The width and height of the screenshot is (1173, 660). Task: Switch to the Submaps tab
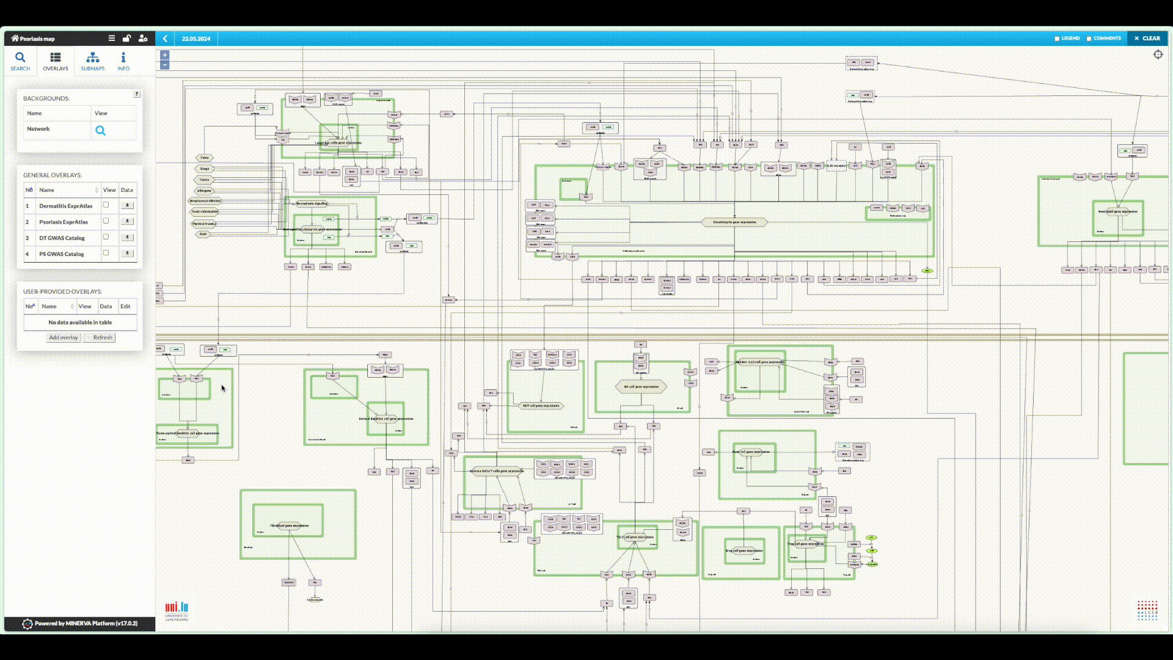point(92,61)
